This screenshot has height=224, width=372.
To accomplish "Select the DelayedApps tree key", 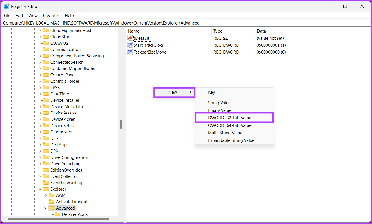I will coord(75,214).
